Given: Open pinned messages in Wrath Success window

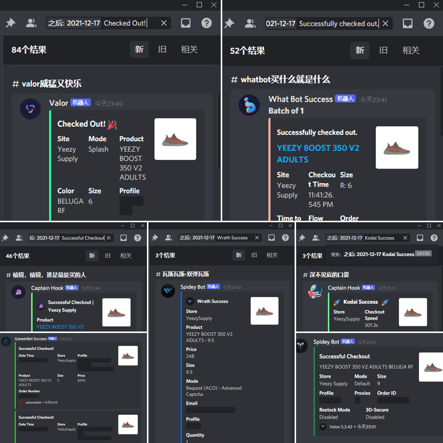Looking at the screenshot, I should [155, 237].
